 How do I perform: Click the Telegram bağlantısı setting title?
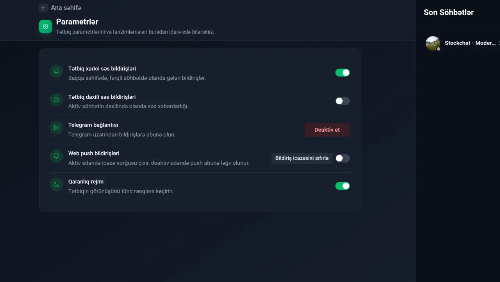click(x=93, y=125)
